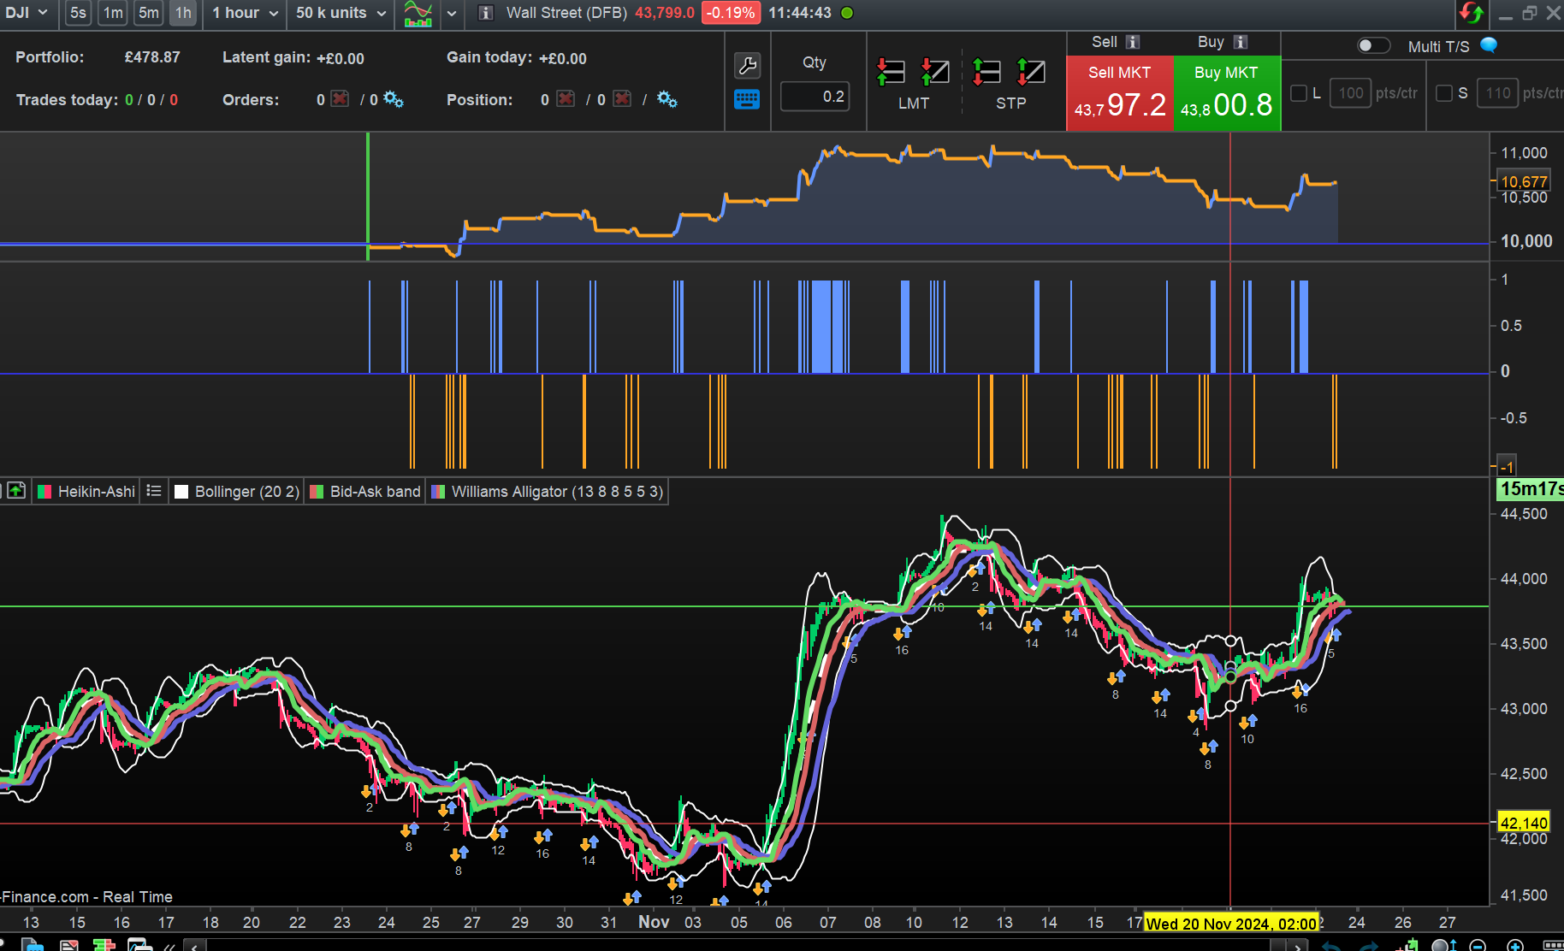Click the info icon beside Sell
Image resolution: width=1564 pixels, height=951 pixels.
click(x=1133, y=42)
